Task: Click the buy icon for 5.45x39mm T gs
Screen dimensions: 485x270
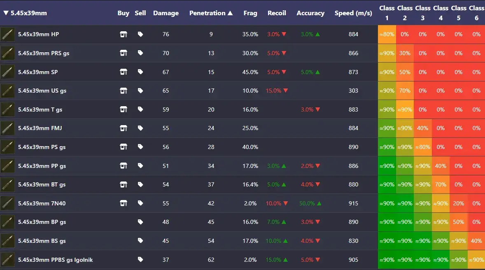Action: tap(124, 109)
